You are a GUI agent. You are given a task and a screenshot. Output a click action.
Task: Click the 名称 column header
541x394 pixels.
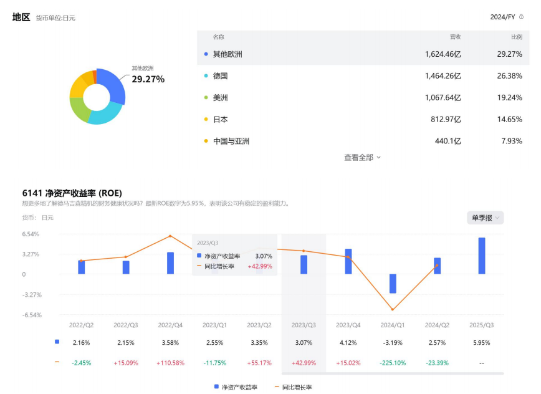click(218, 37)
